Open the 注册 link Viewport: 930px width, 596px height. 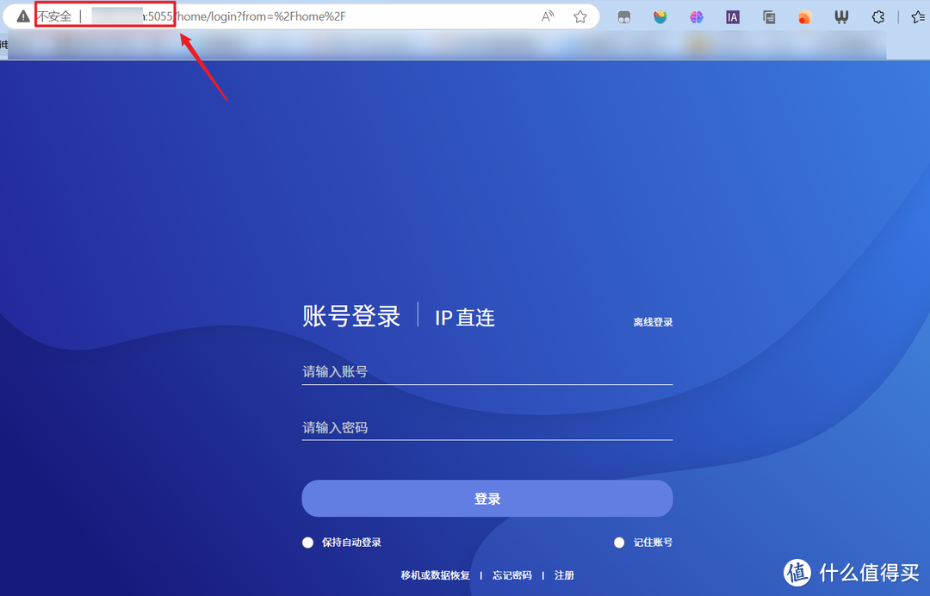click(x=564, y=574)
